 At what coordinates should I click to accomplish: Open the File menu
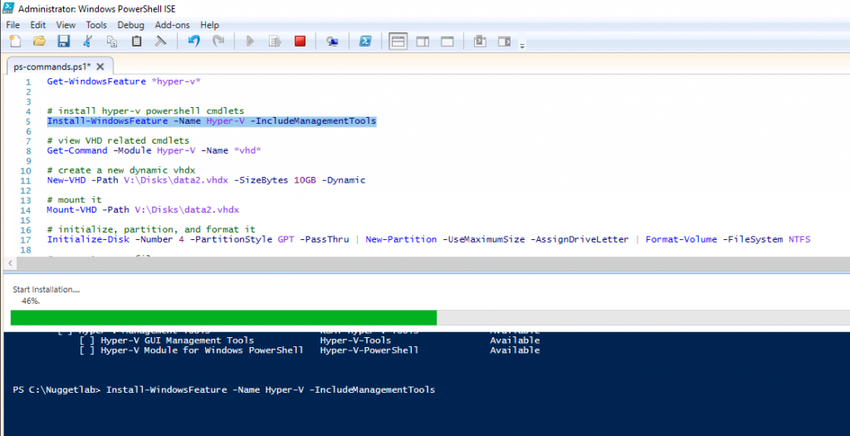(12, 25)
